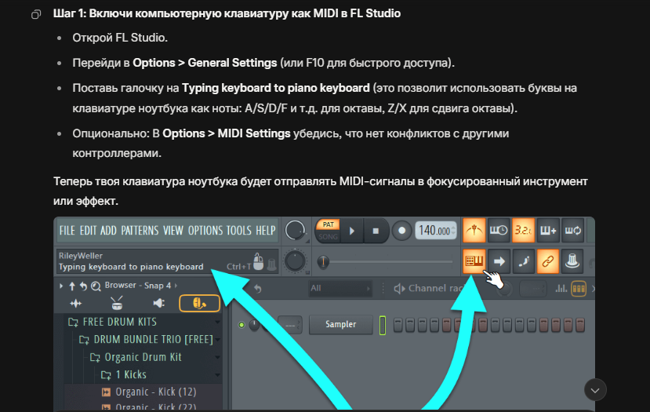Click the browser undo arrow icon
Image resolution: width=650 pixels, height=412 pixels.
pyautogui.click(x=83, y=286)
